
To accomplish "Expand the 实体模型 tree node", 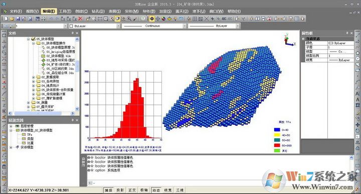I will [11, 147].
